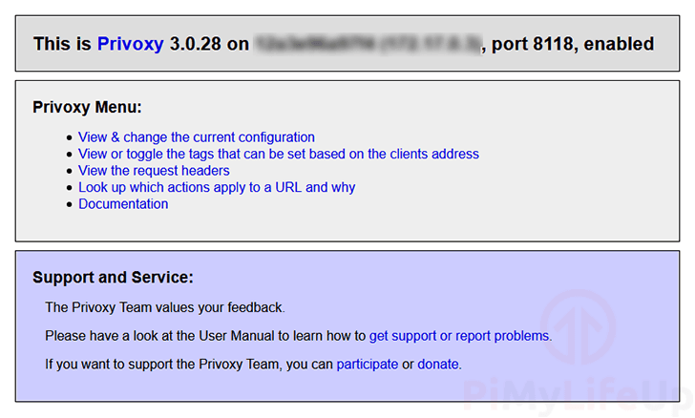Open View & change the current configuration
Image resolution: width=695 pixels, height=418 pixels.
click(197, 137)
